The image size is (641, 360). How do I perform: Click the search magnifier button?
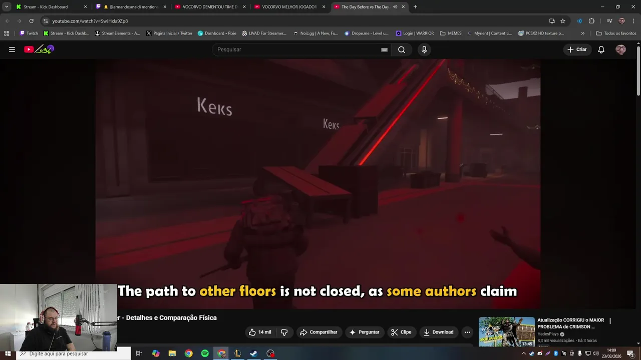402,49
